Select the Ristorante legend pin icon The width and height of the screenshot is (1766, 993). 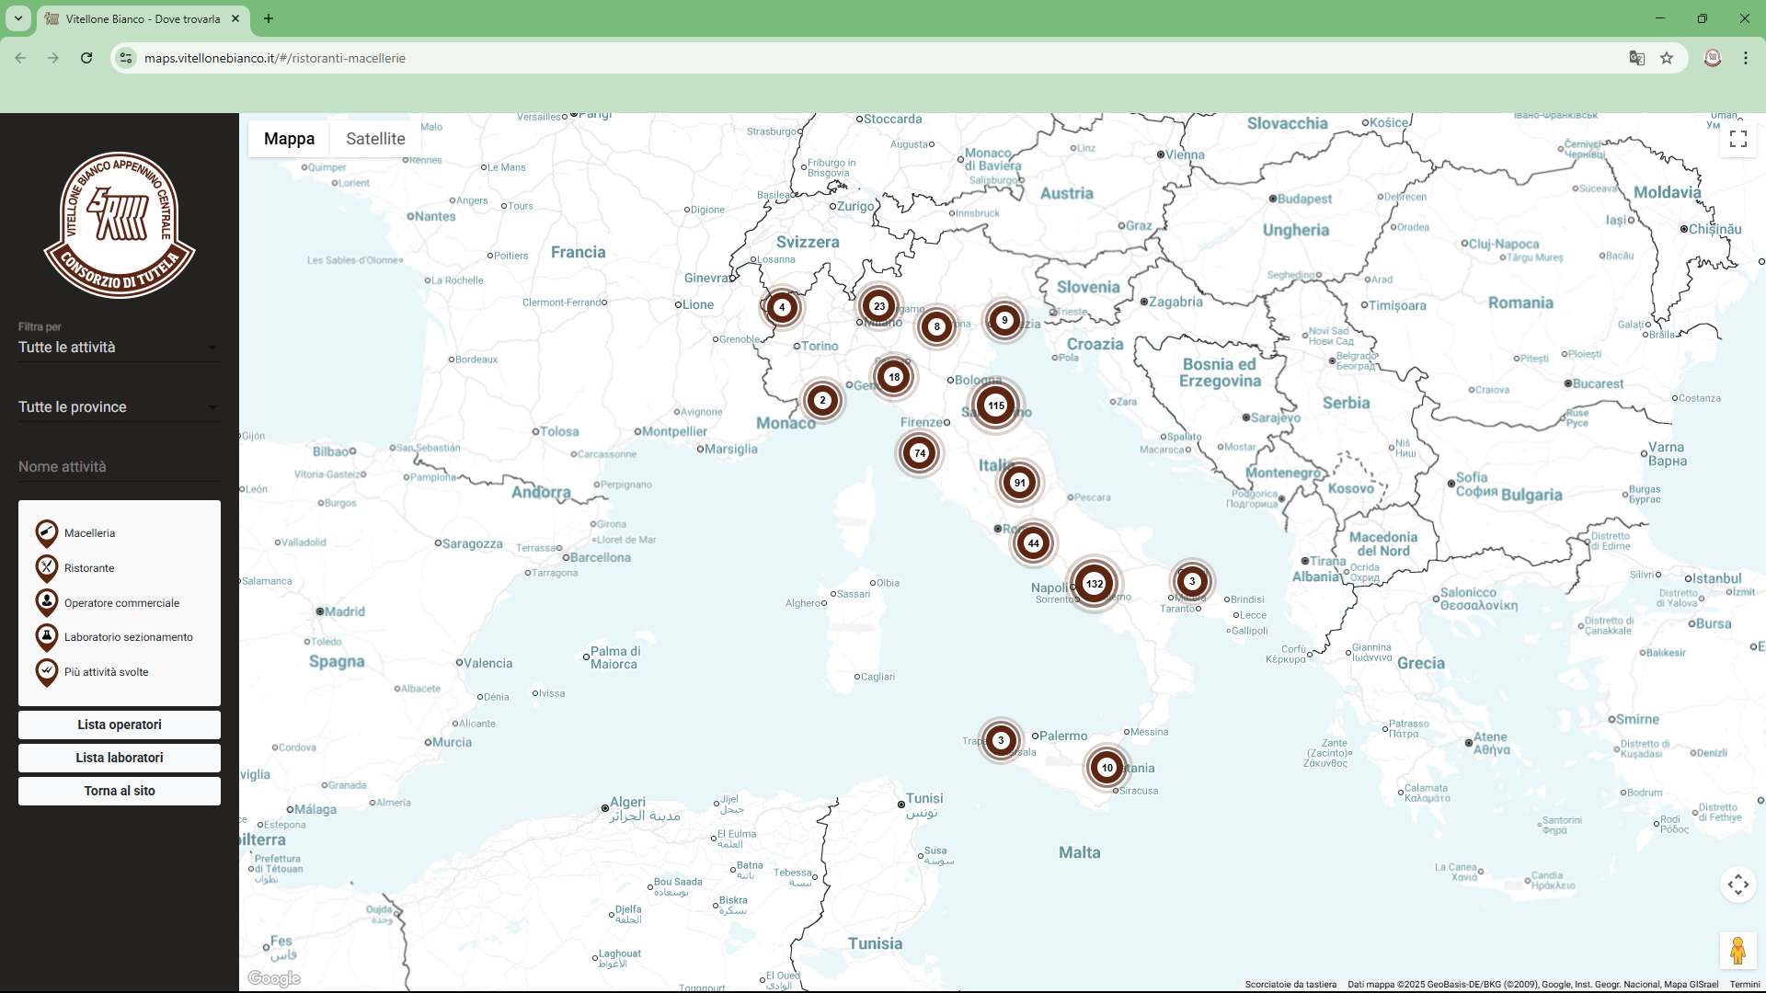47,568
